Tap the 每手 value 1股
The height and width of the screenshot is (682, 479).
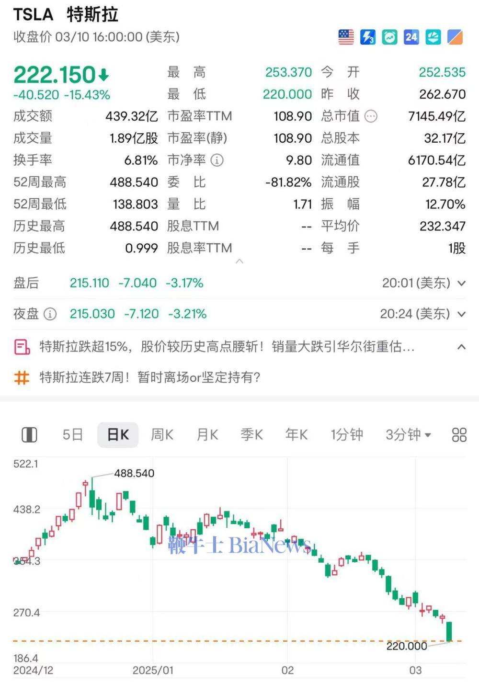point(457,249)
